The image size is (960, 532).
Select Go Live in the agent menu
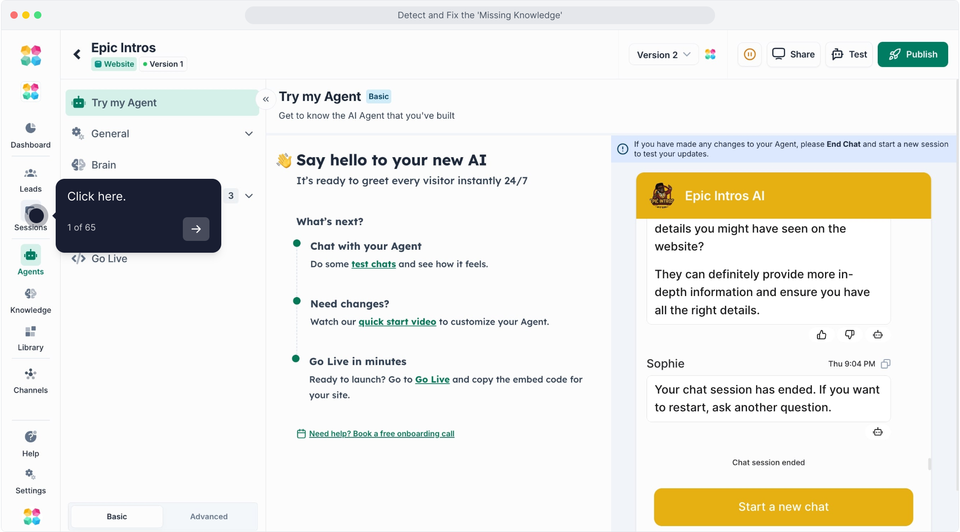109,259
